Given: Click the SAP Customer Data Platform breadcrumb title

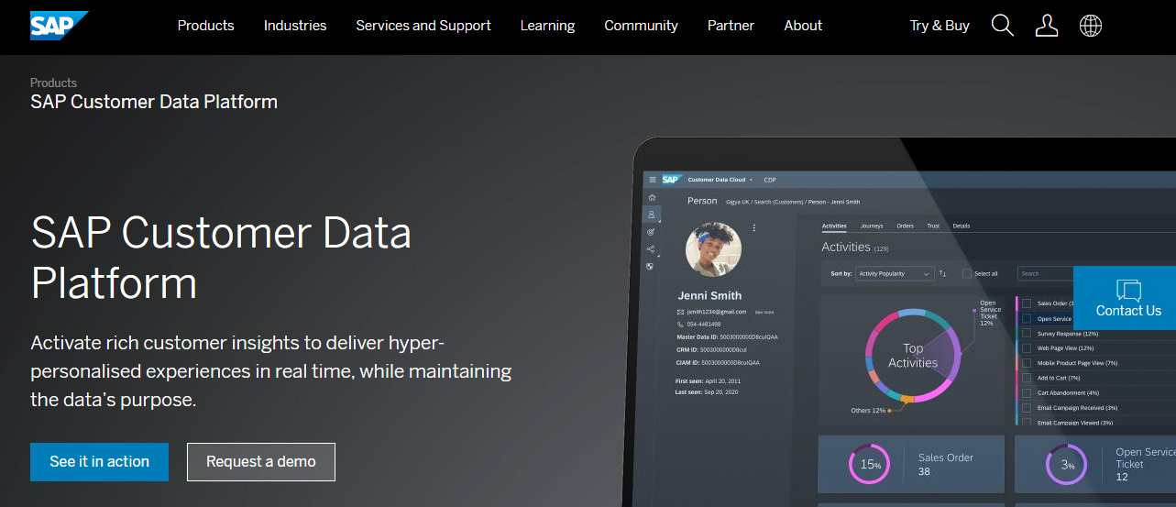Looking at the screenshot, I should tap(154, 102).
